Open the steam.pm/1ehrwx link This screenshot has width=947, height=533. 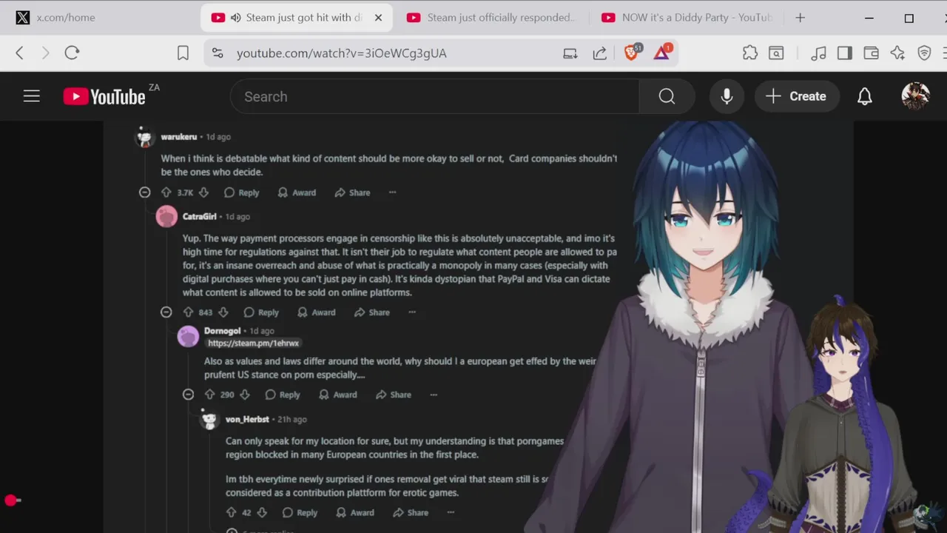[x=254, y=343]
